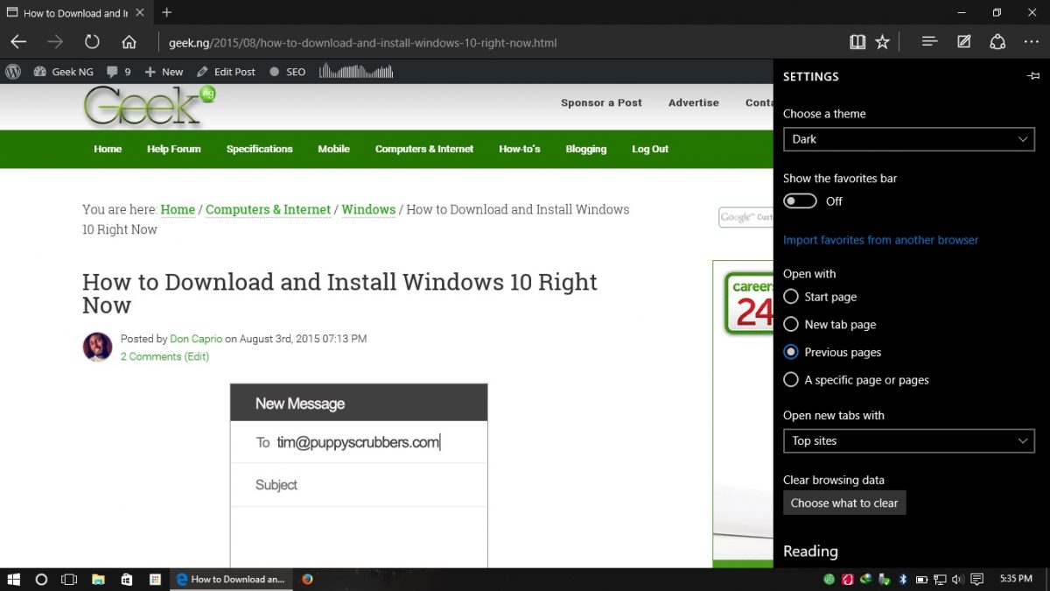The width and height of the screenshot is (1050, 591).
Task: Click New in WordPress admin bar
Action: [164, 72]
